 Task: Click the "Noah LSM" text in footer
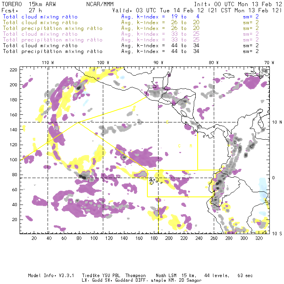pos(166,276)
